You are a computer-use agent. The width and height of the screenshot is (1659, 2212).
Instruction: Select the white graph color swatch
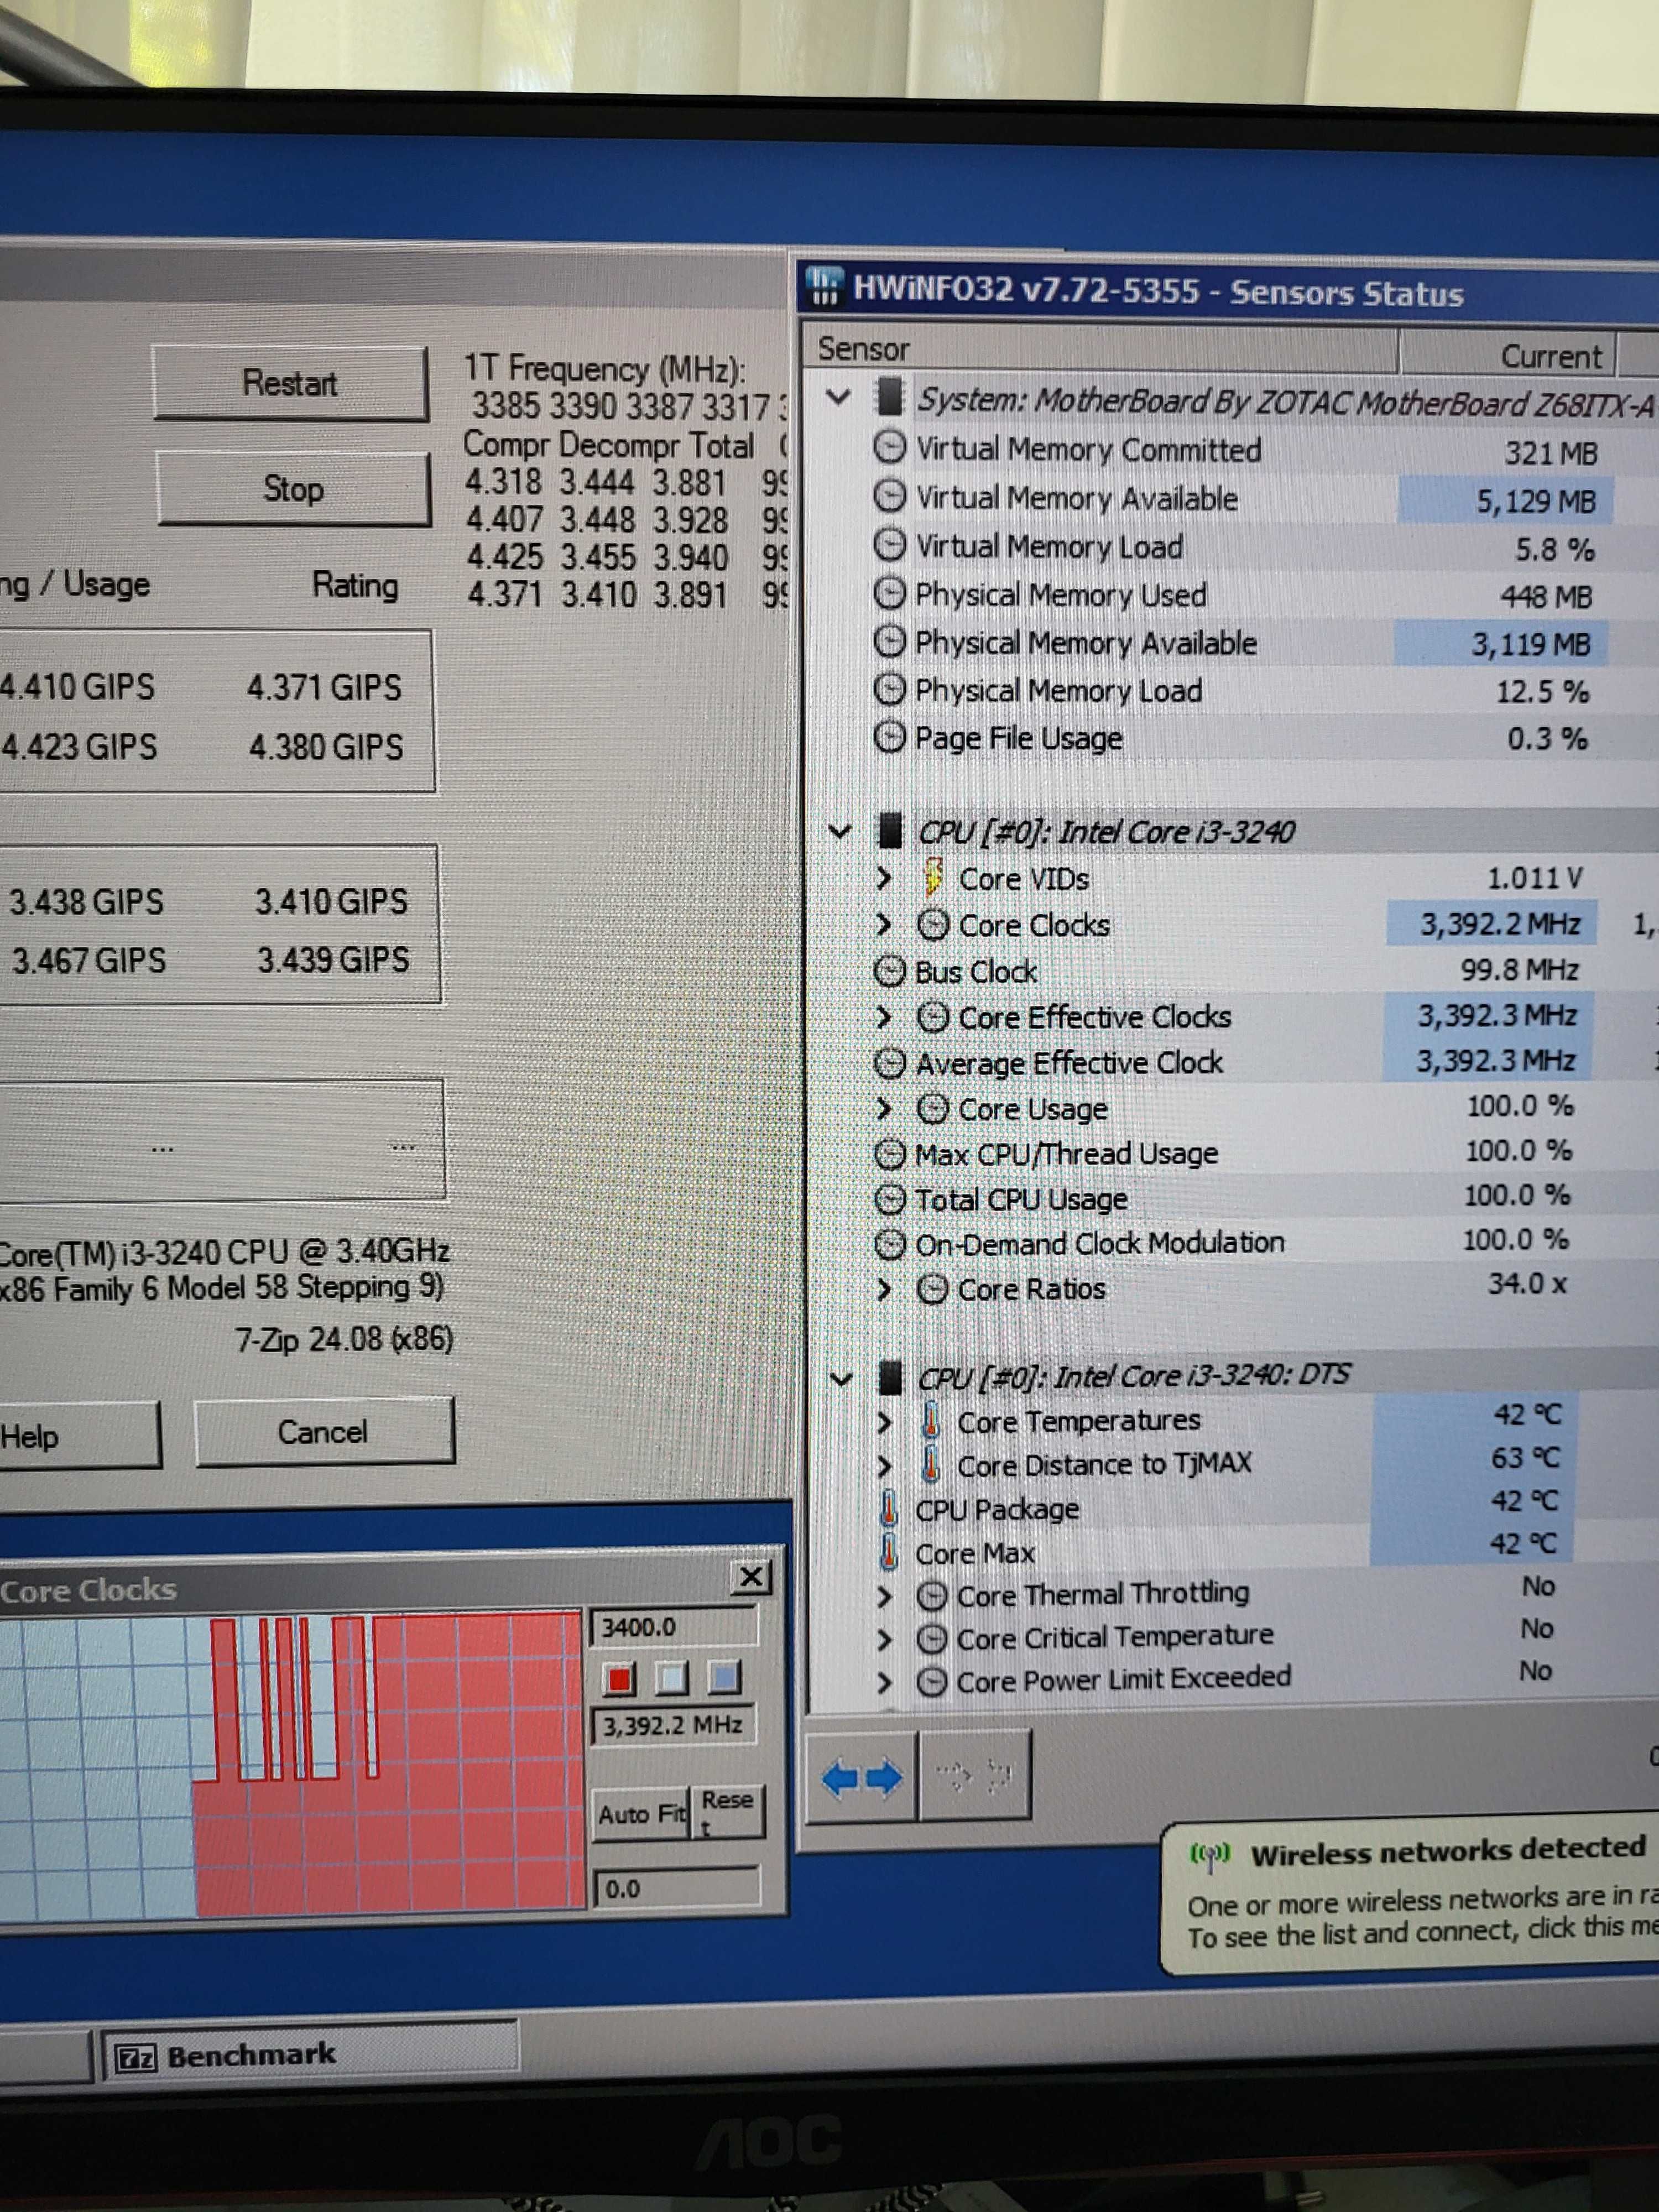point(671,1678)
